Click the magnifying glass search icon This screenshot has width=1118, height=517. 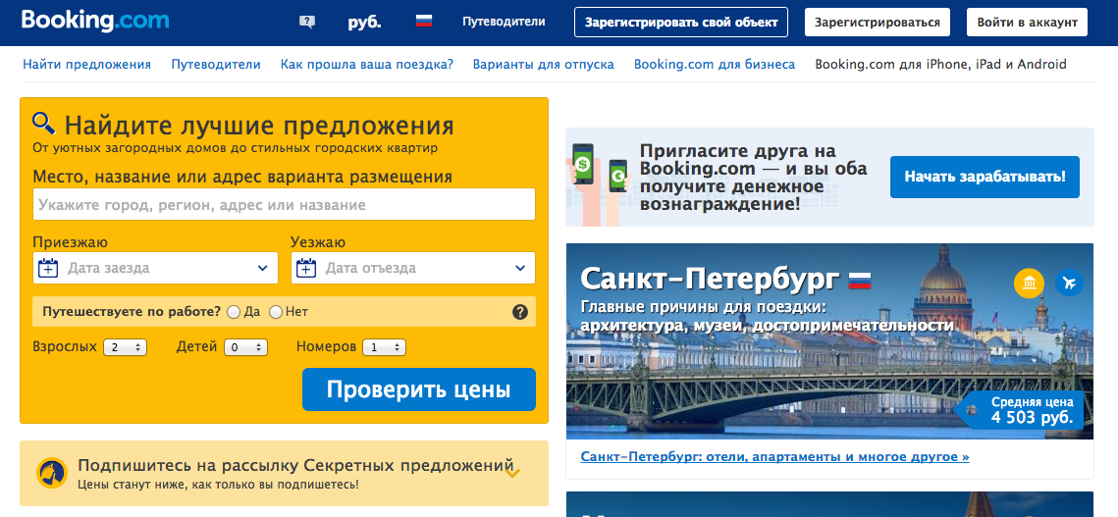43,124
